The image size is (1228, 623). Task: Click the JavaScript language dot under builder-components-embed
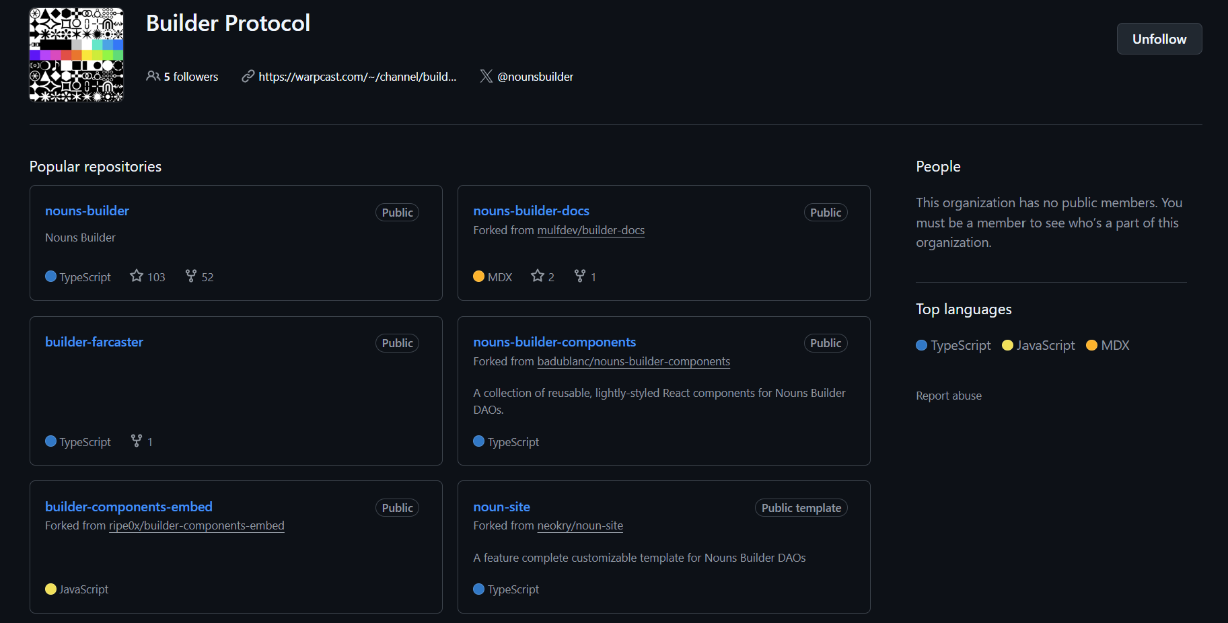coord(50,589)
